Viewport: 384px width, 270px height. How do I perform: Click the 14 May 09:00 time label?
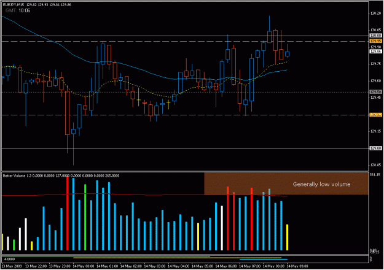pyautogui.click(x=297, y=266)
